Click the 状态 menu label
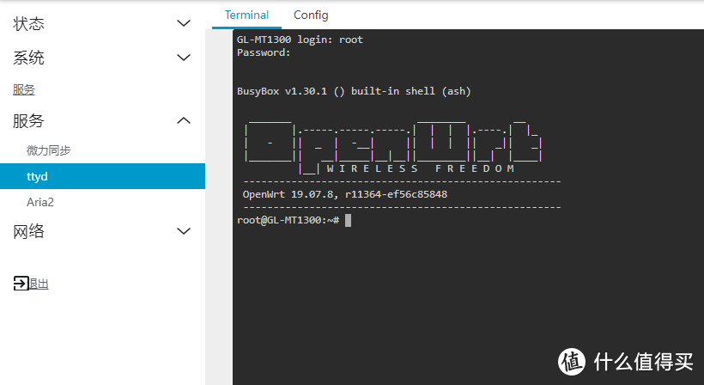This screenshot has width=704, height=385. [28, 24]
